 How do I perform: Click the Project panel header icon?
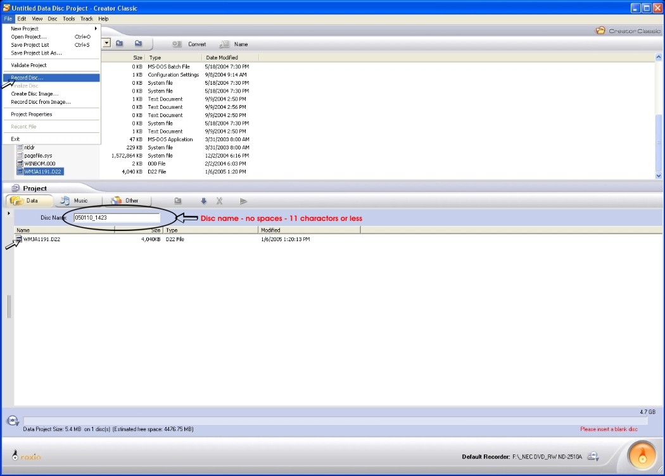click(x=16, y=188)
